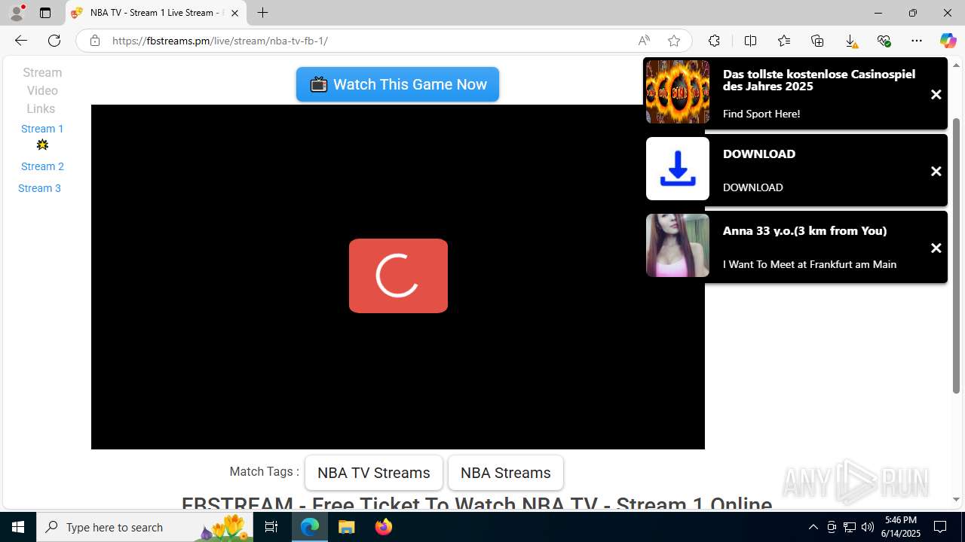Click the casino ad thumbnail image

pos(678,92)
